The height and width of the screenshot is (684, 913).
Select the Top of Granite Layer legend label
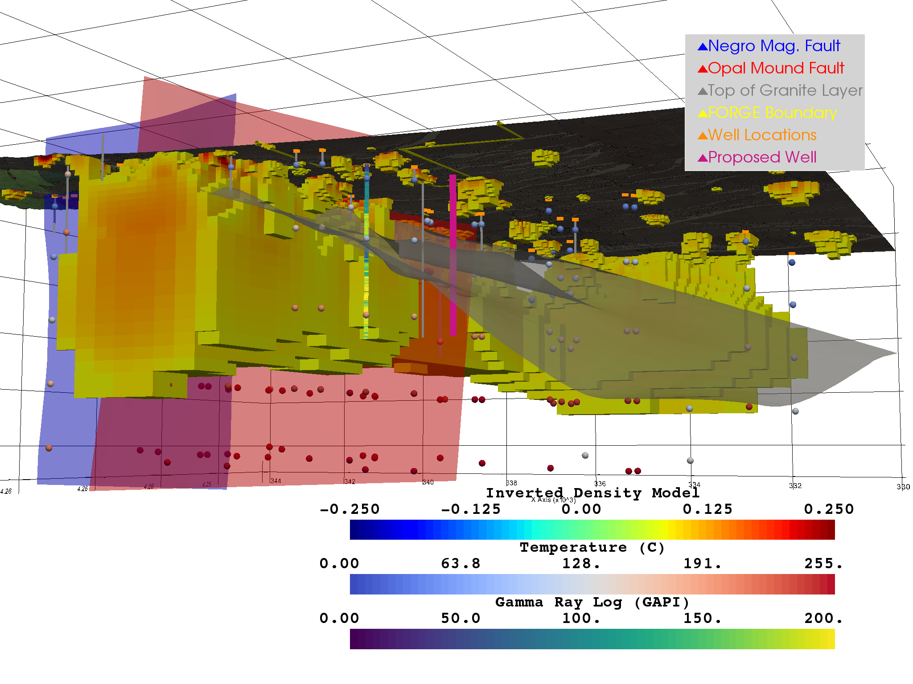click(x=786, y=90)
